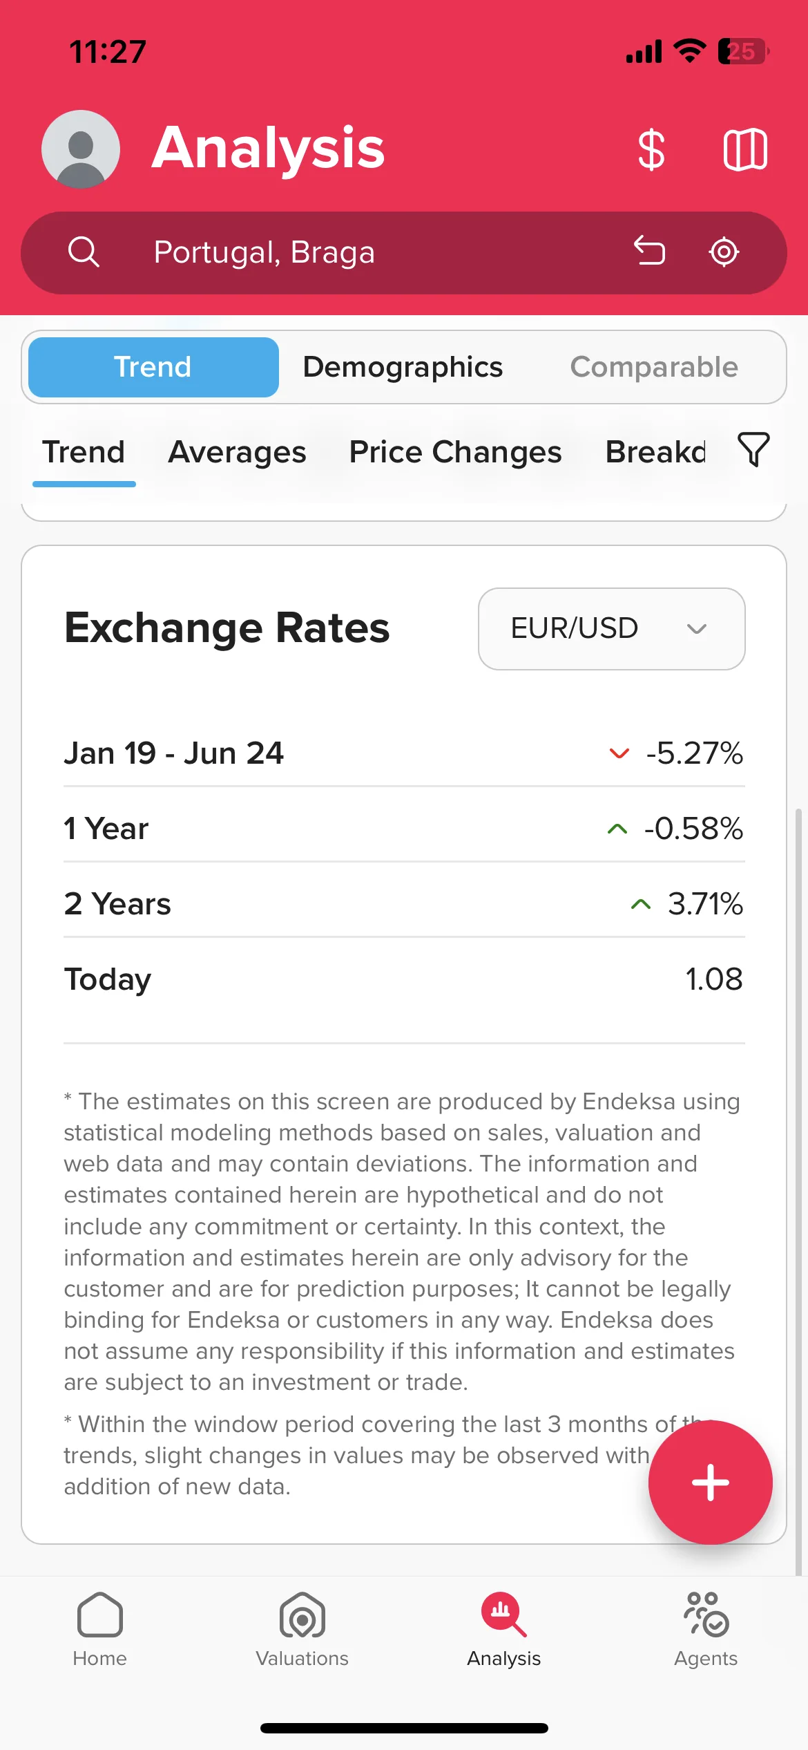Use current location target icon
Viewport: 808px width, 1750px height.
[x=724, y=252]
